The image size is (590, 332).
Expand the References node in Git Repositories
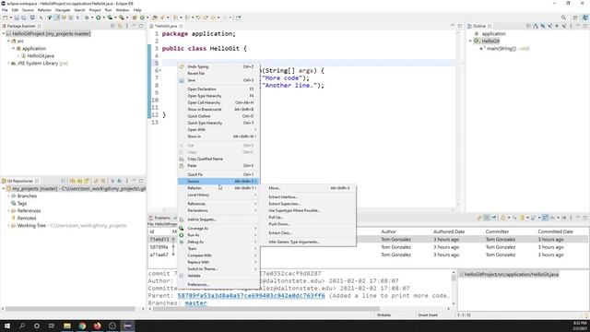pos(8,211)
